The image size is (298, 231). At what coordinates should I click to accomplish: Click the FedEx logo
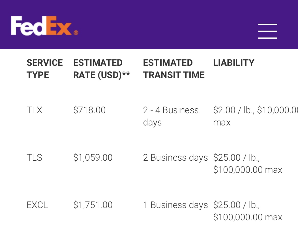(42, 26)
